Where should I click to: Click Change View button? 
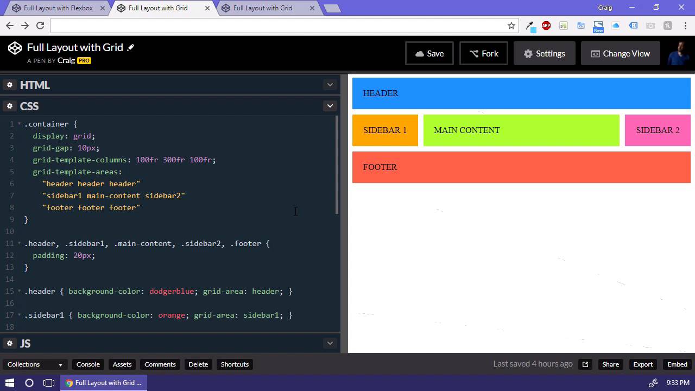coord(621,53)
